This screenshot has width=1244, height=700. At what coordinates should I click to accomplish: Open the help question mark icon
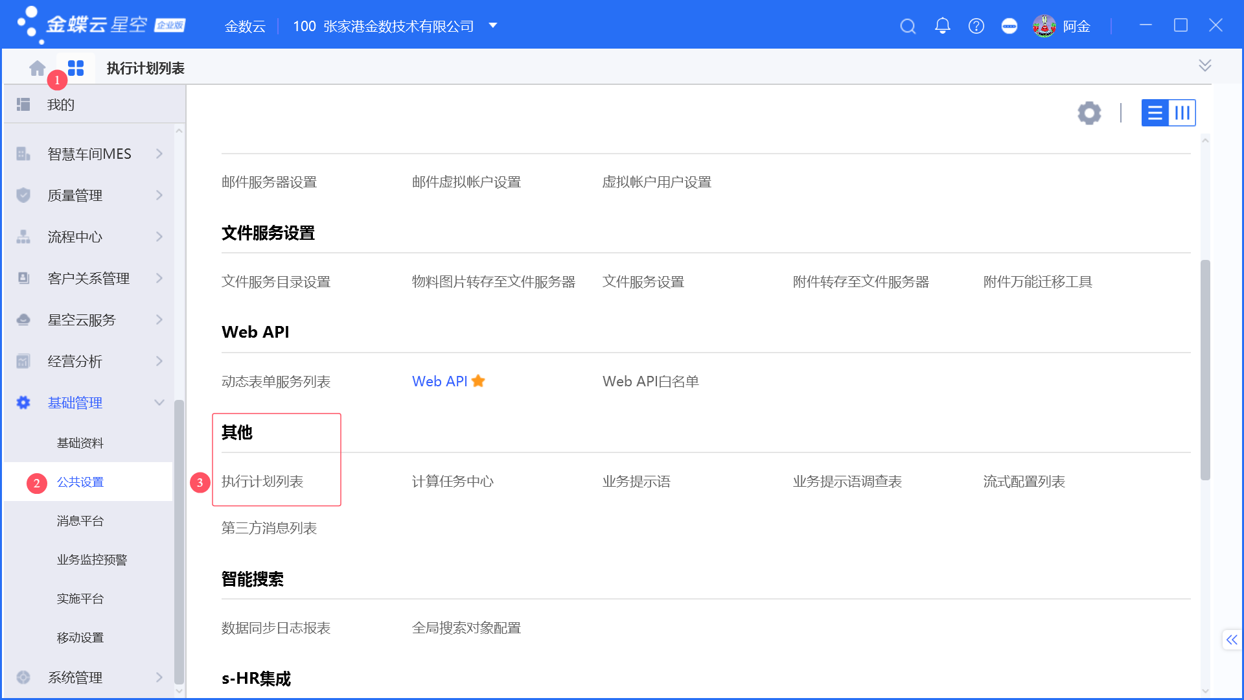click(976, 26)
